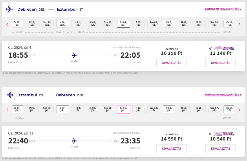Viewport: 247px width, 161px height.
Task: Select return date V 14, júl.
Action: 169,109
